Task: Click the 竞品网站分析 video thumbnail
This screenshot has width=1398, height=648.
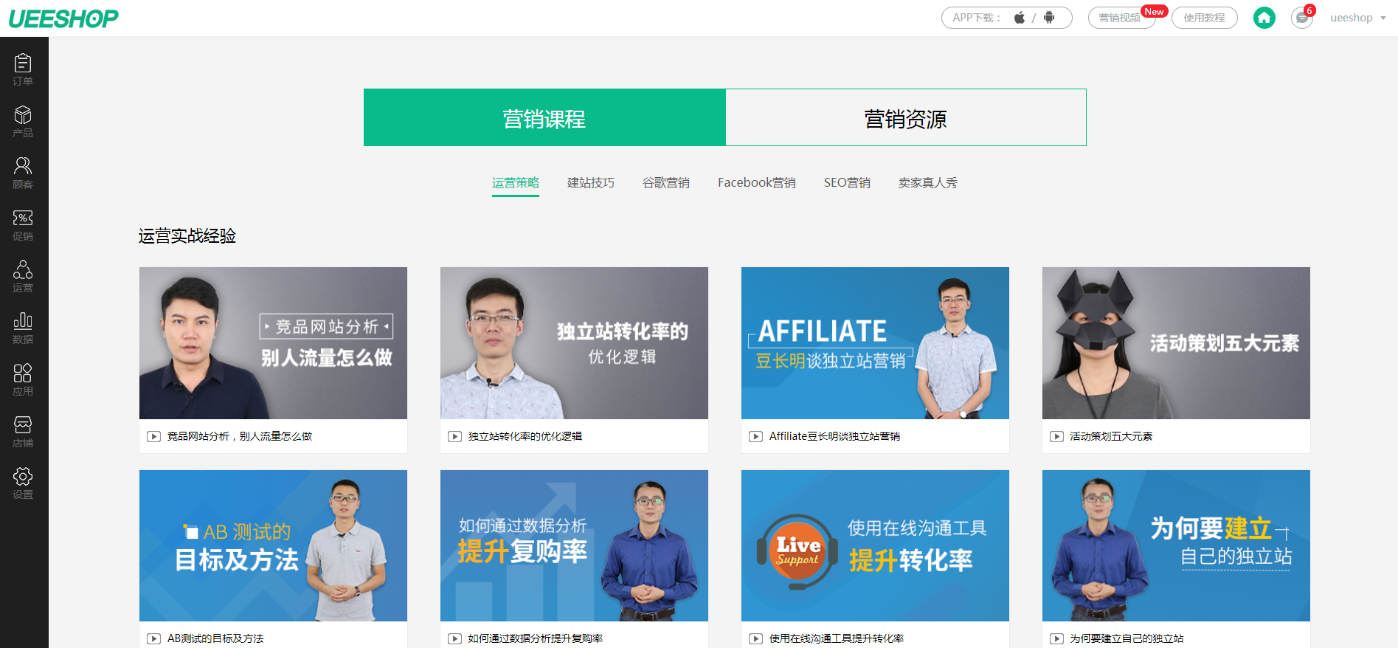Action: [x=273, y=343]
